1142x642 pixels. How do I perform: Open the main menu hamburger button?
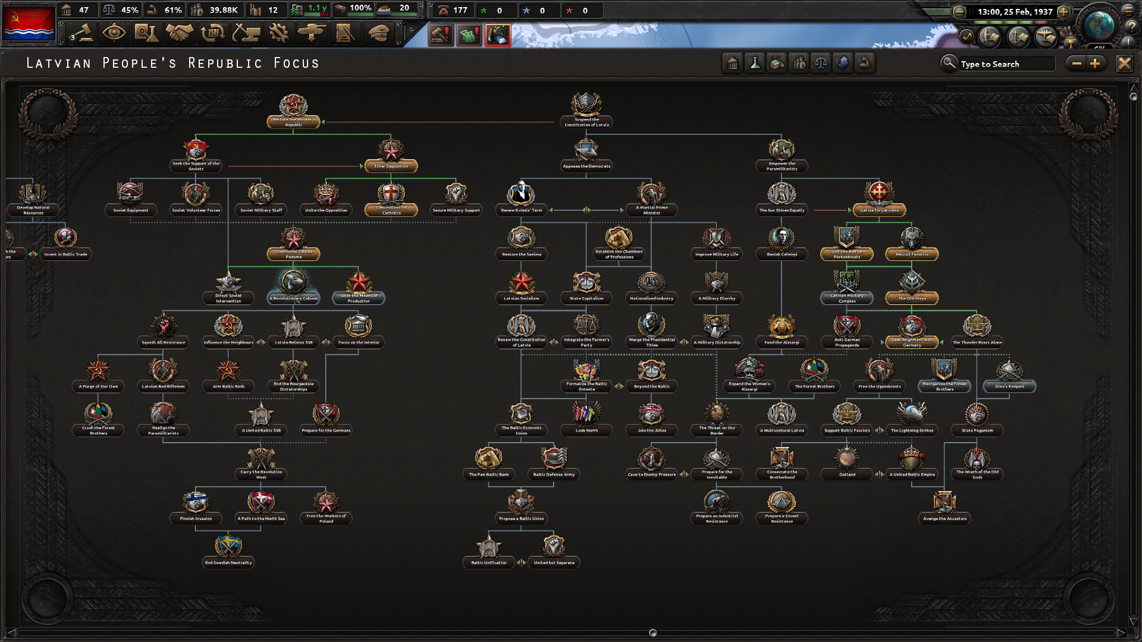(1129, 10)
